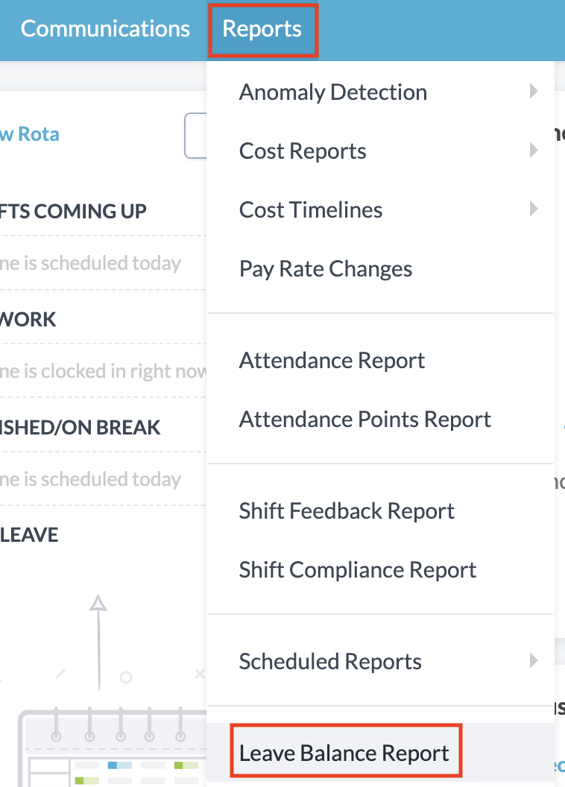Select Cost Timelines menu item
Screen dimensions: 565x787
311,210
